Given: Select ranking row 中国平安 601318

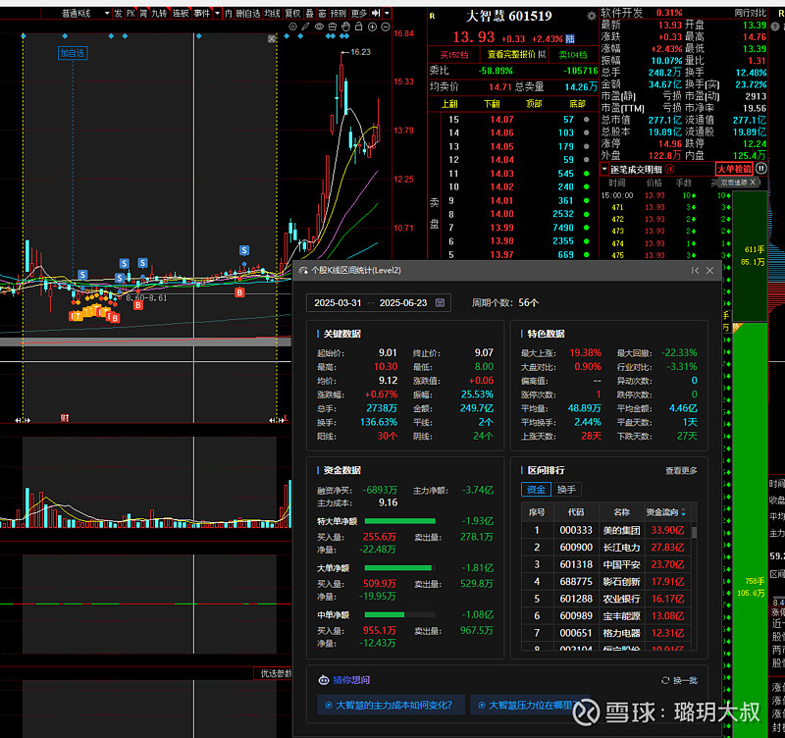Looking at the screenshot, I should pos(605,564).
